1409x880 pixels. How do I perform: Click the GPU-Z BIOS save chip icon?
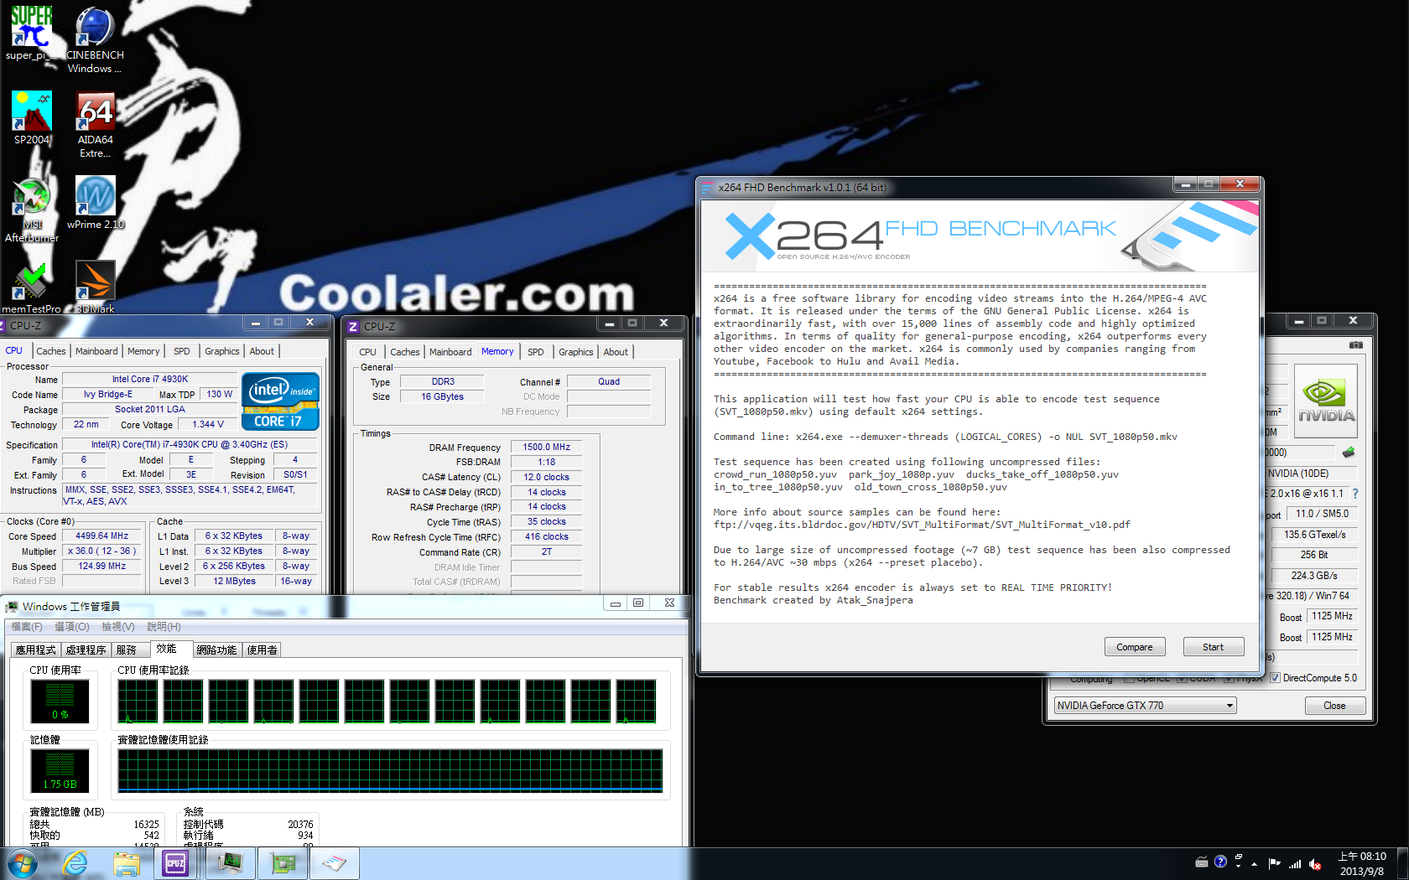pyautogui.click(x=1349, y=453)
